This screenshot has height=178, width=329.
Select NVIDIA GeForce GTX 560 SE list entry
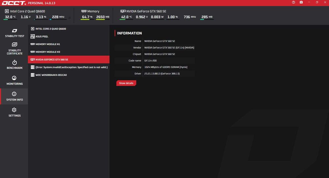pyautogui.click(x=69, y=59)
